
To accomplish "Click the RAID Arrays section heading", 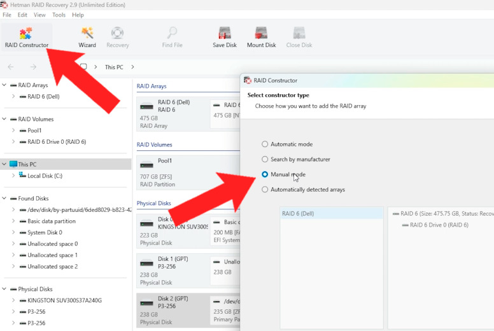I will [152, 86].
